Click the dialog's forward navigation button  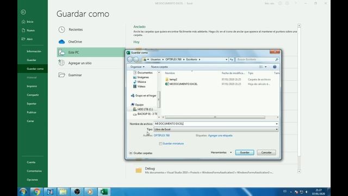pos(136,59)
